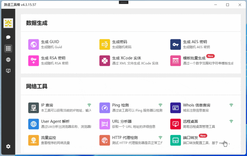Click the 生成 AES 密钥 title
The height and width of the screenshot is (156, 247).
[195, 42]
